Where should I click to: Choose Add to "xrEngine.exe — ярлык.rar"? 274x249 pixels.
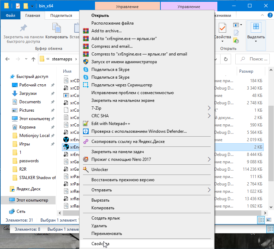coord(124,39)
